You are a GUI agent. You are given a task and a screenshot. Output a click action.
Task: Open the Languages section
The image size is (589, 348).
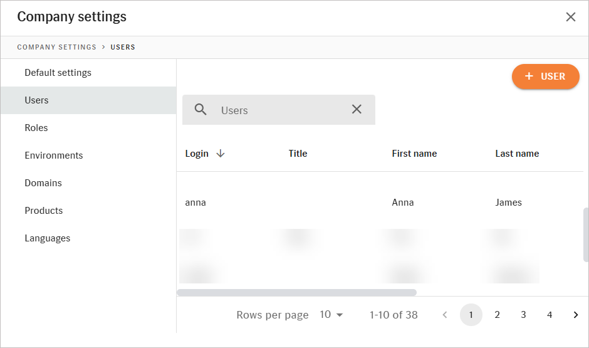[x=47, y=238]
